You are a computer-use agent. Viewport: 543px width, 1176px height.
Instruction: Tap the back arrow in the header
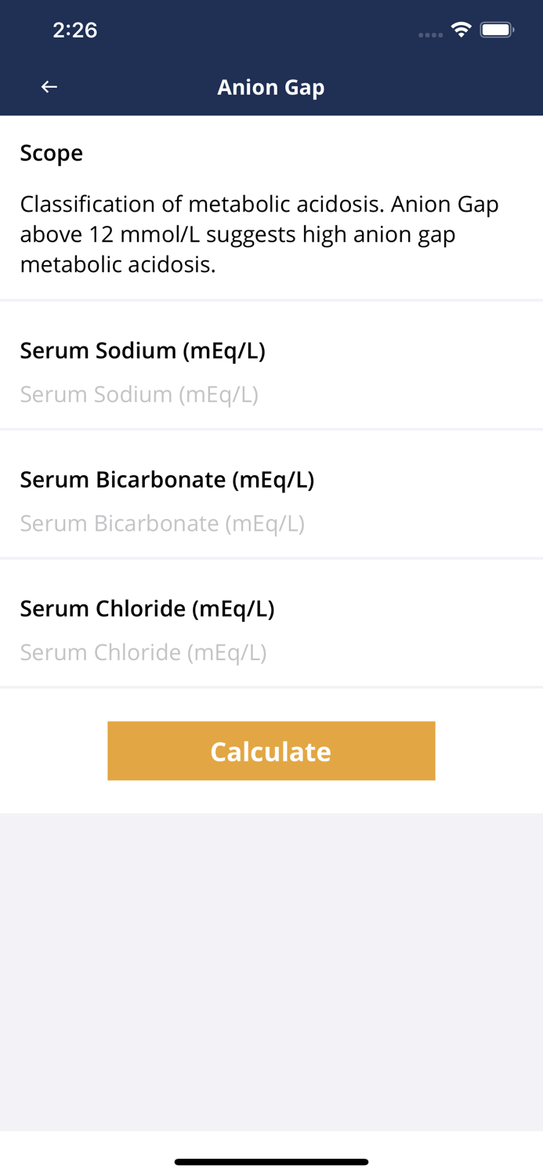coord(49,87)
